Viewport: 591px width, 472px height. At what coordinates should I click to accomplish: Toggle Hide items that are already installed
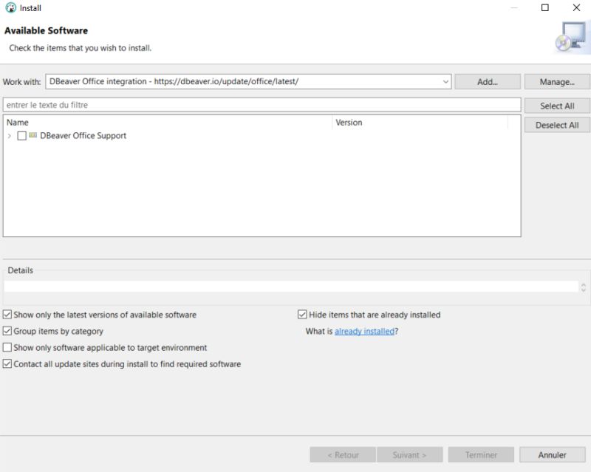tap(302, 315)
